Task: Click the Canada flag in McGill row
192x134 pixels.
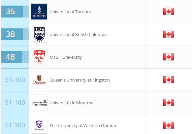Action: [x=169, y=57]
